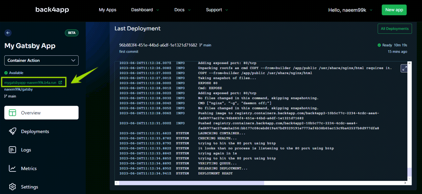Click the All Deployments button
Screen dimensions: 422x194
tap(395, 28)
